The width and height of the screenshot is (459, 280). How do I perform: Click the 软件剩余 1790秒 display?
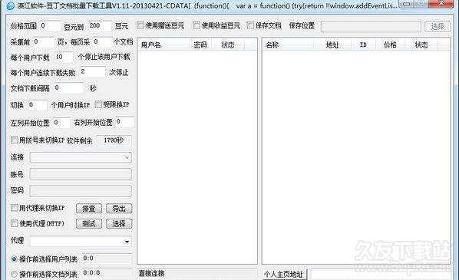114,140
